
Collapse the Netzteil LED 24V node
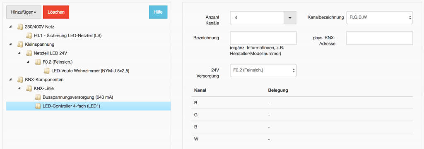click(x=19, y=53)
